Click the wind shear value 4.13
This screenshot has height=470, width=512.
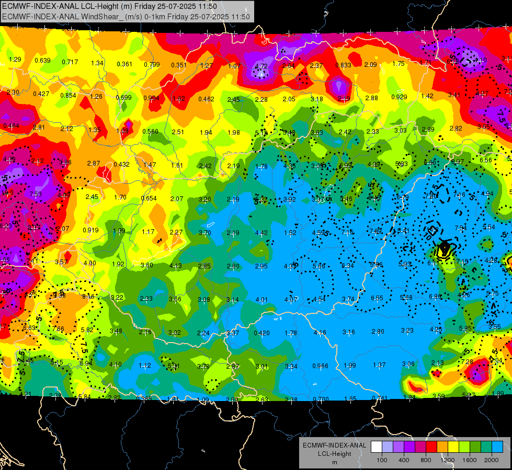click(x=175, y=266)
